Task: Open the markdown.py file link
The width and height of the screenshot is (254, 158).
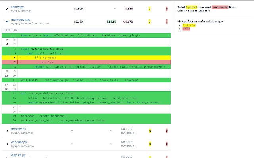Action: (21, 20)
